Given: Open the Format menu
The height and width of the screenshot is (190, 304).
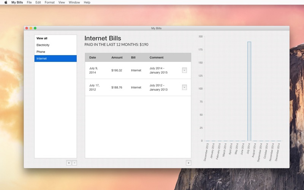Looking at the screenshot, I should coord(49,2).
